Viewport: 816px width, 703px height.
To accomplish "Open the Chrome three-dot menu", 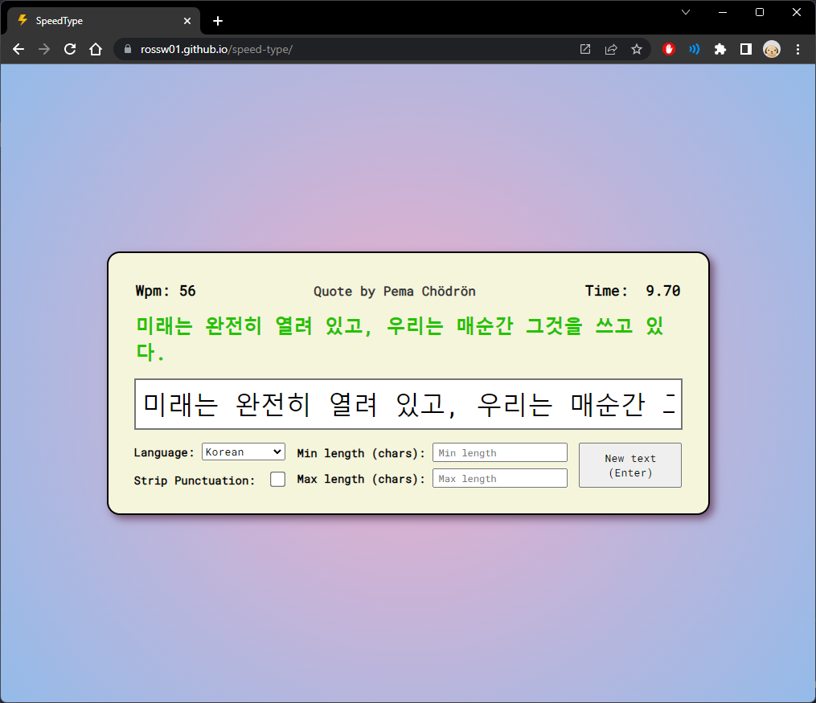I will click(798, 49).
